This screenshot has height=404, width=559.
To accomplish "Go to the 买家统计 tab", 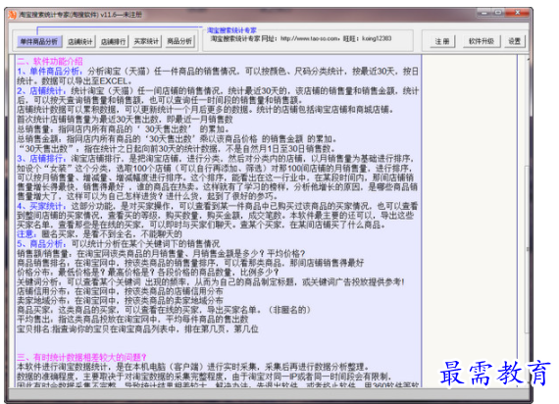I will [x=146, y=42].
